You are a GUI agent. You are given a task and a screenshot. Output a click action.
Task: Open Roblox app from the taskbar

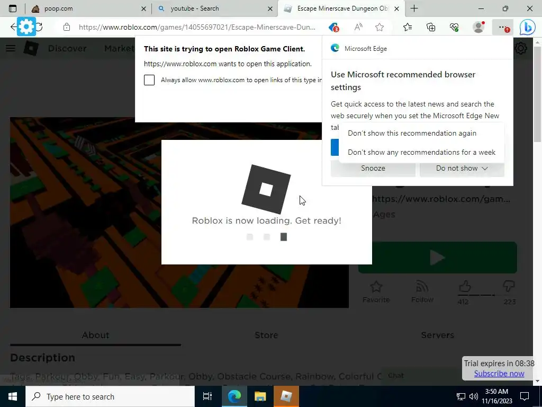tap(286, 396)
